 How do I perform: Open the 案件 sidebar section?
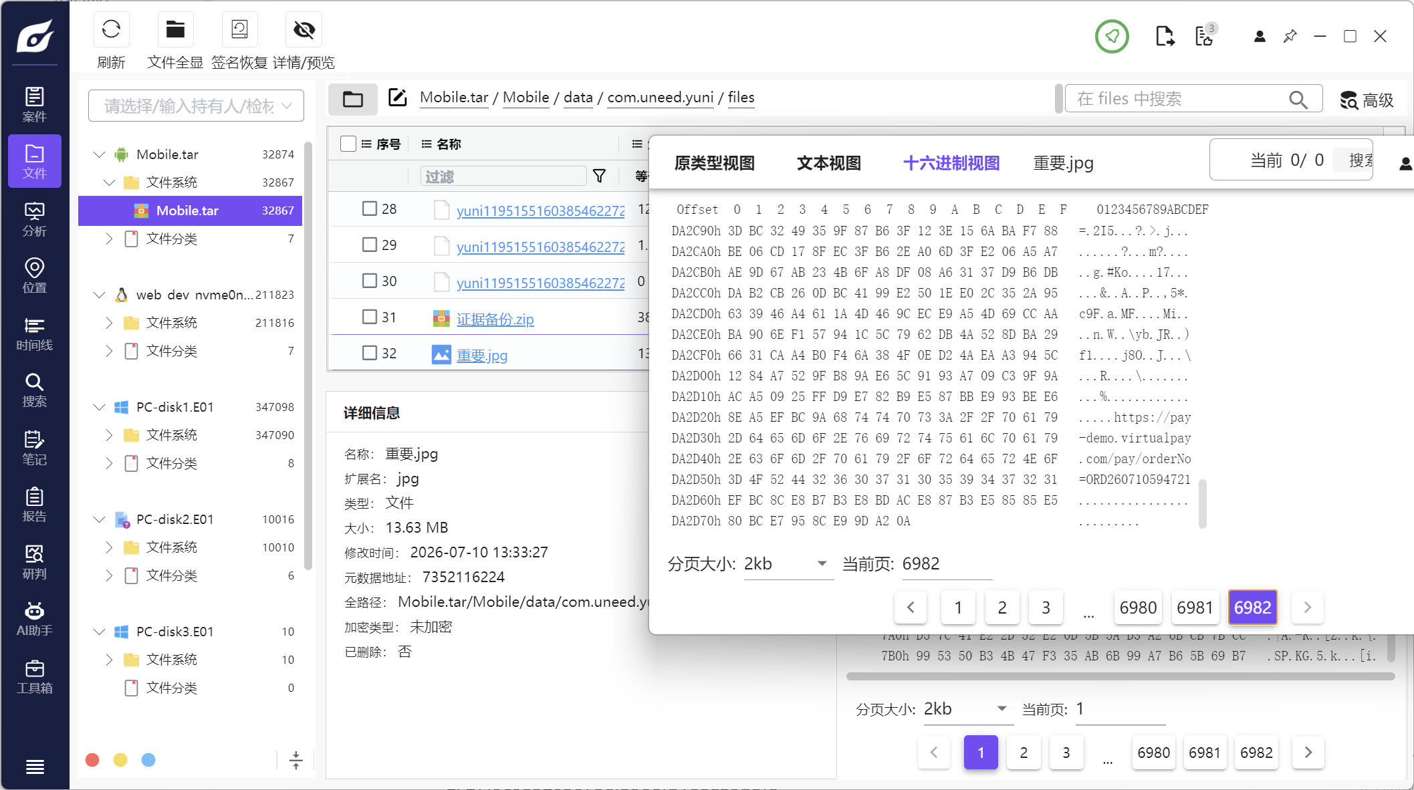coord(35,104)
